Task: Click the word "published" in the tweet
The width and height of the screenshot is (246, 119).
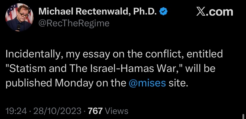Action: pyautogui.click(x=29, y=83)
